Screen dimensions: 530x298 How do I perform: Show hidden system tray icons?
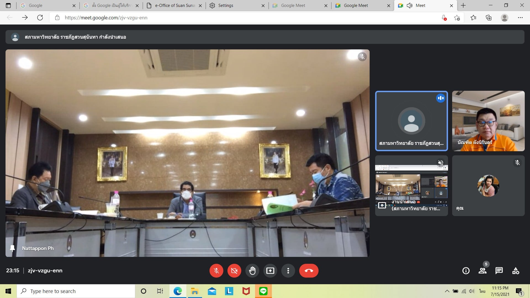(447, 291)
